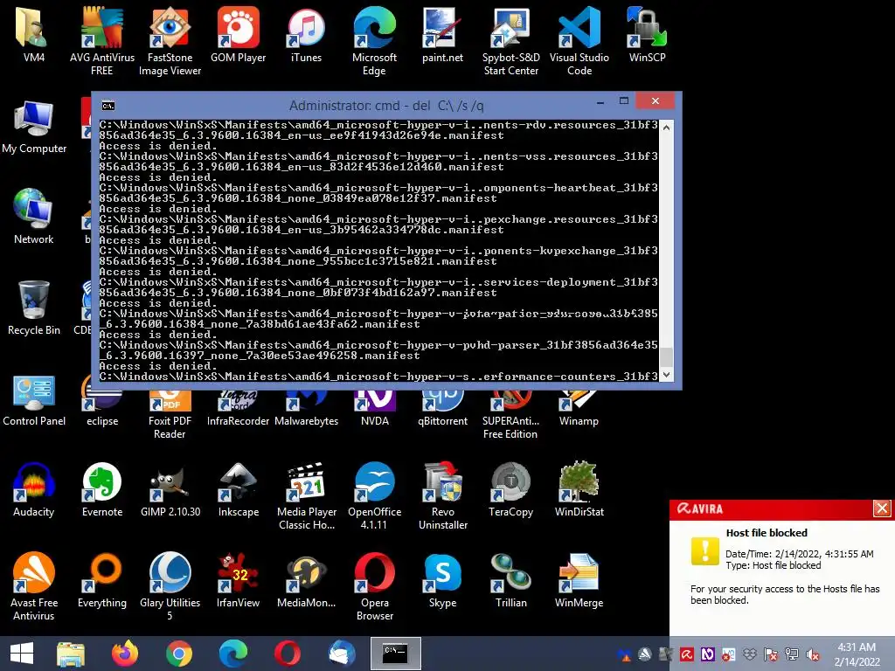Launch Everything search shortcut

point(101,580)
